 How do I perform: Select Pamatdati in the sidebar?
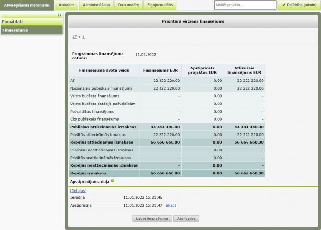point(13,22)
